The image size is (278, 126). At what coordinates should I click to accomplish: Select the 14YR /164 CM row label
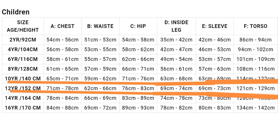pyautogui.click(x=23, y=98)
